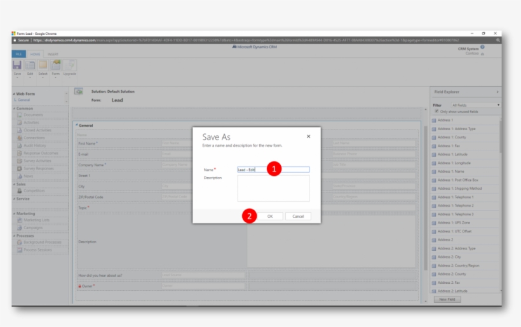Click the Closed Activities navigation icon
Screen dimensions: 521x327
coord(20,130)
